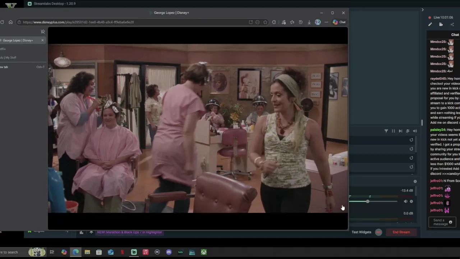Click the Send a message chat field
Image resolution: width=460 pixels, height=259 pixels.
(x=442, y=222)
